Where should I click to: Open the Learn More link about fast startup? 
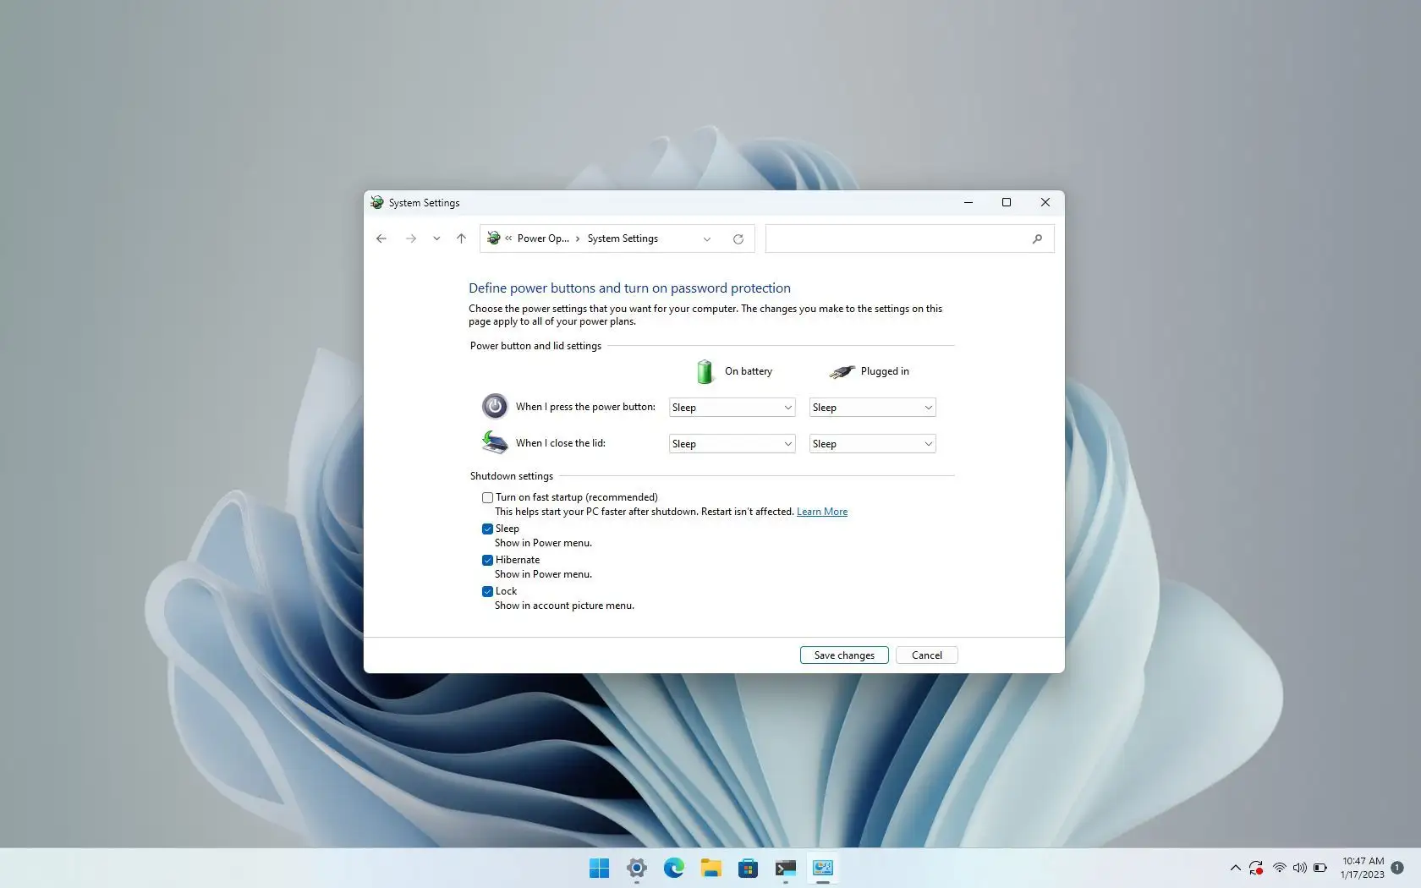coord(821,512)
